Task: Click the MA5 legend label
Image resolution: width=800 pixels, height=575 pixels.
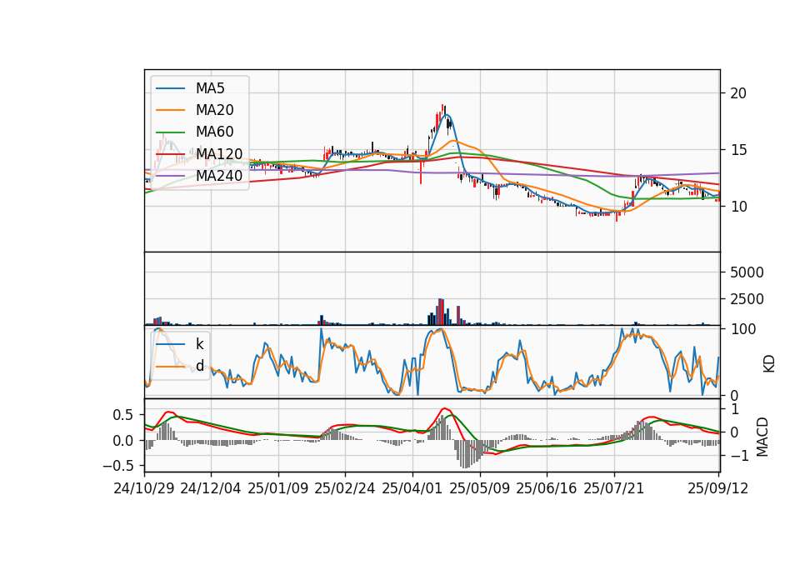Action: [210, 88]
